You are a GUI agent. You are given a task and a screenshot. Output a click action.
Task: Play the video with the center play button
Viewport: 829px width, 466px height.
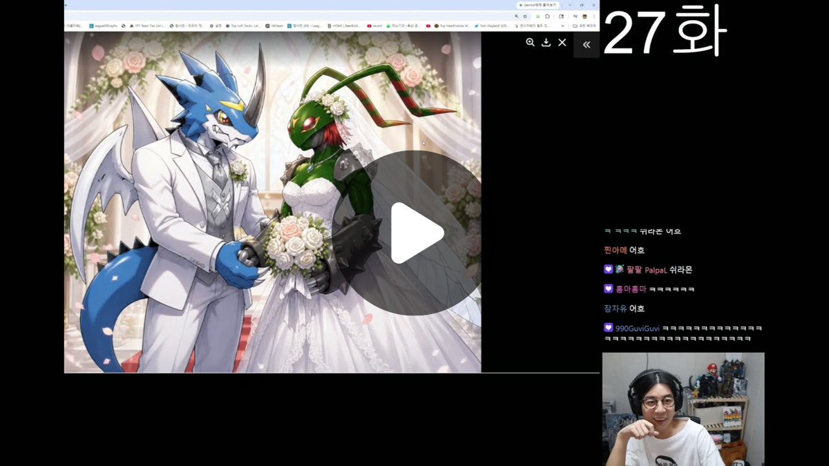414,233
